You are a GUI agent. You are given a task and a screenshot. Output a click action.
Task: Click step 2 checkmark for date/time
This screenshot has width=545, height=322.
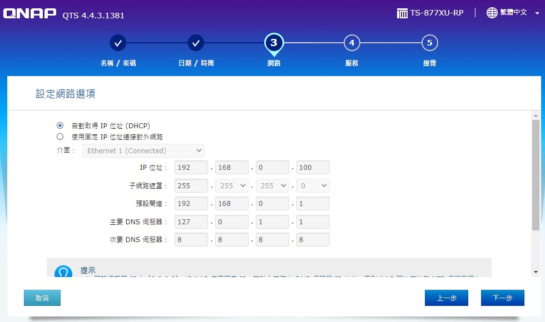[x=196, y=43]
